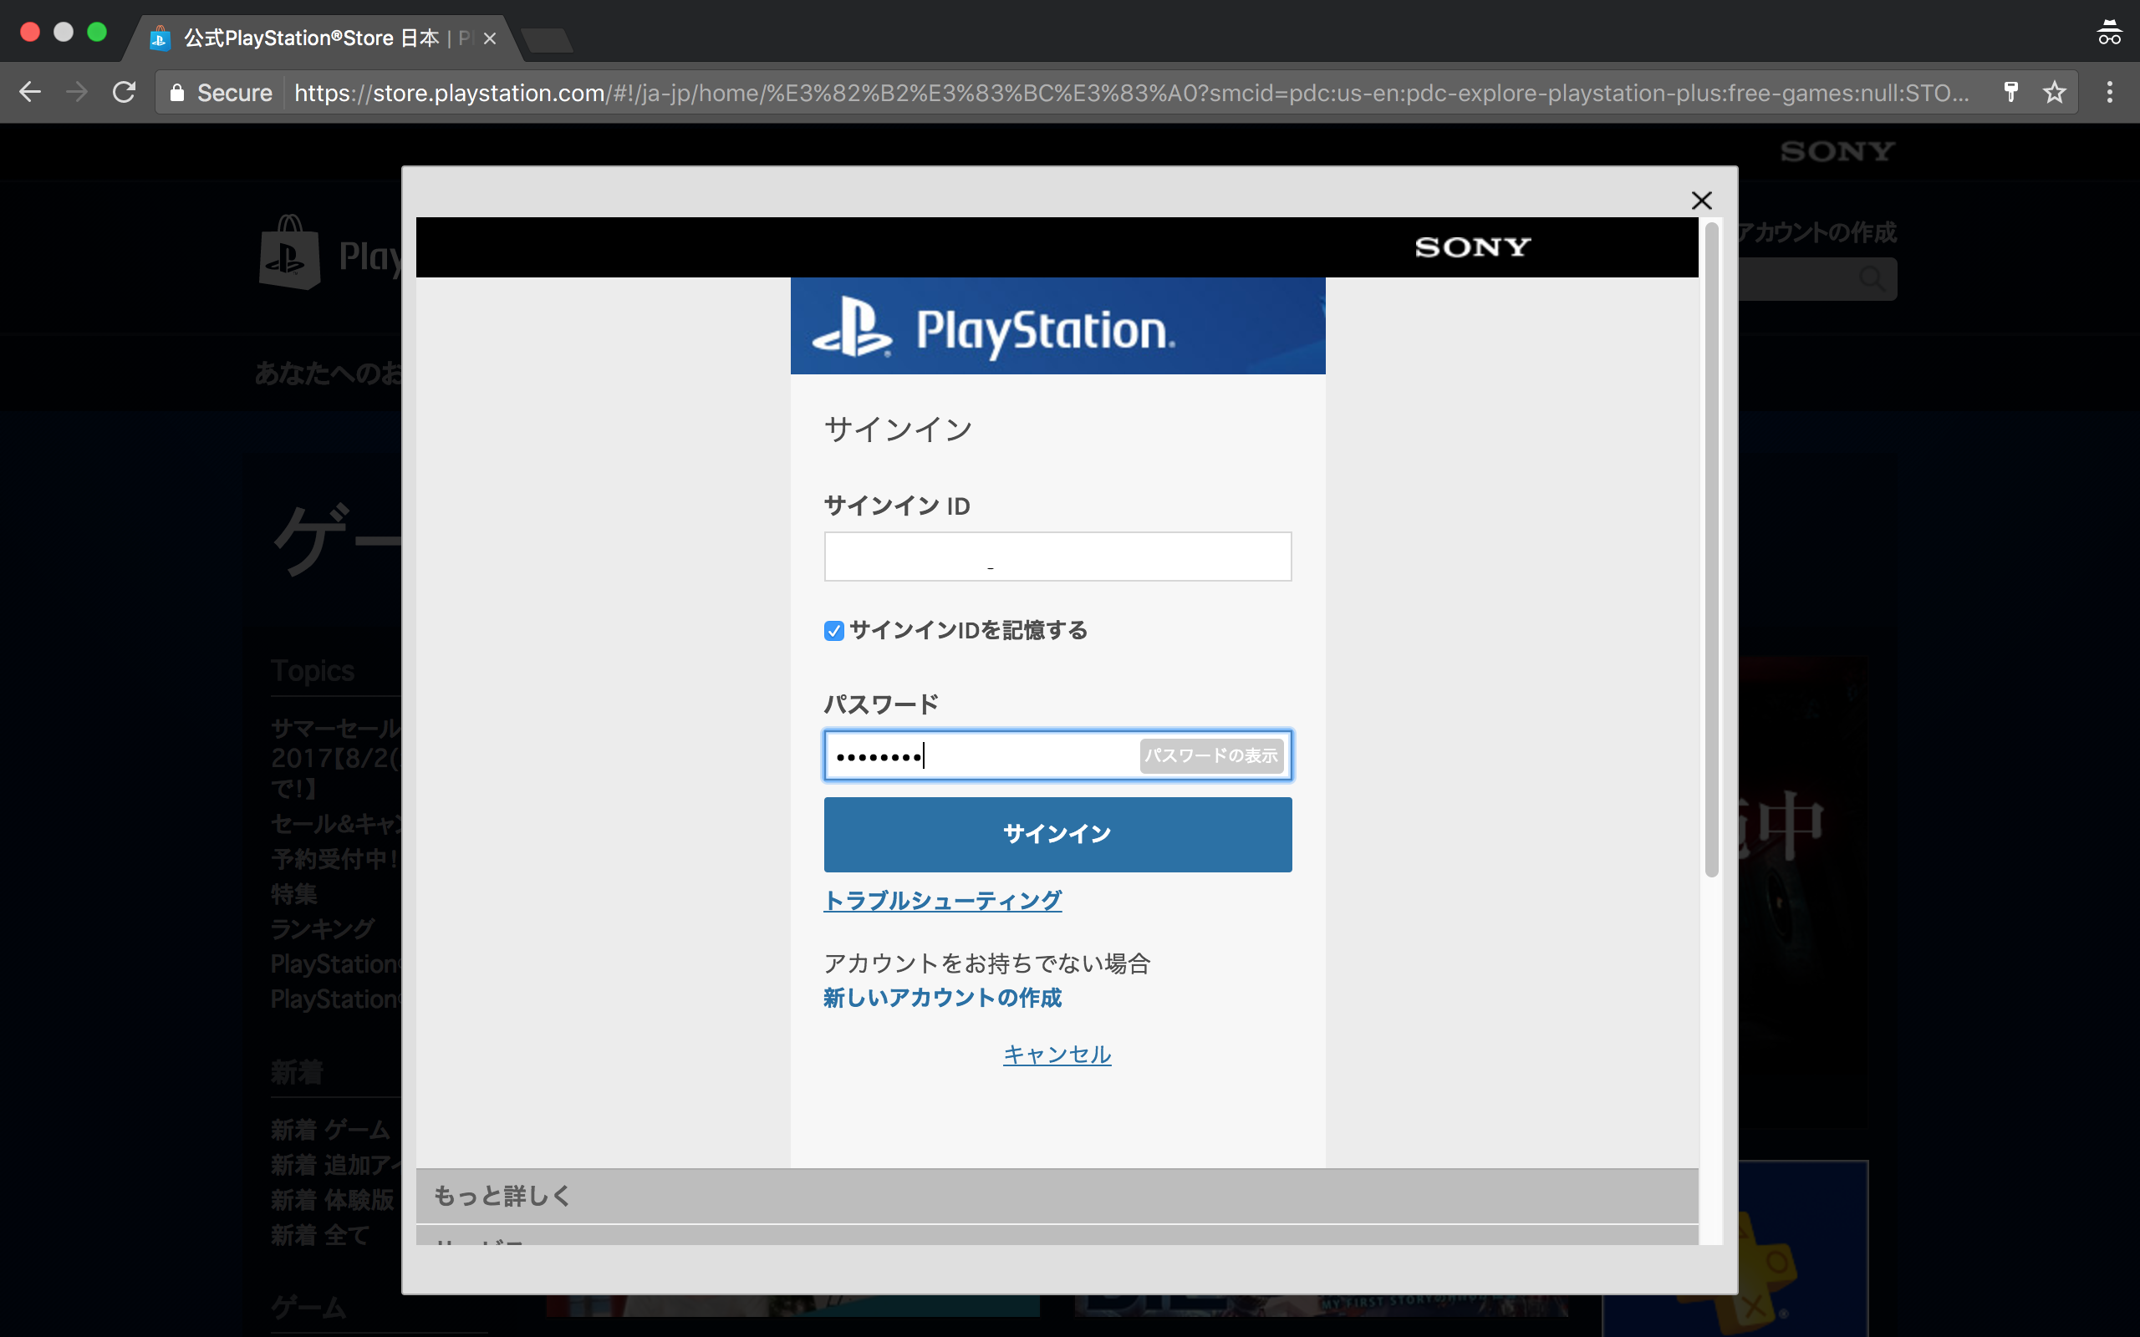This screenshot has height=1337, width=2140.
Task: Bookmark page using star icon
Action: [x=2053, y=92]
